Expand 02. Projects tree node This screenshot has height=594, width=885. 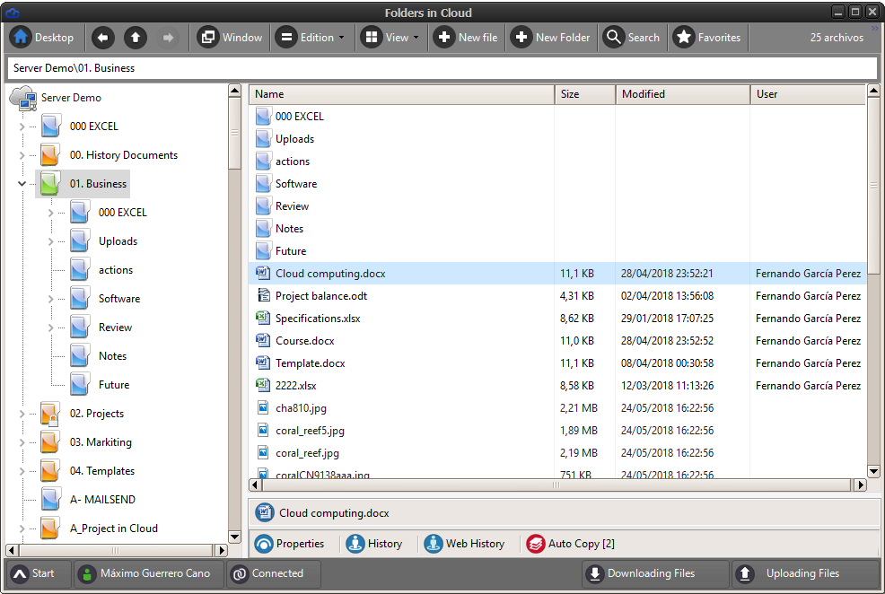(22, 414)
